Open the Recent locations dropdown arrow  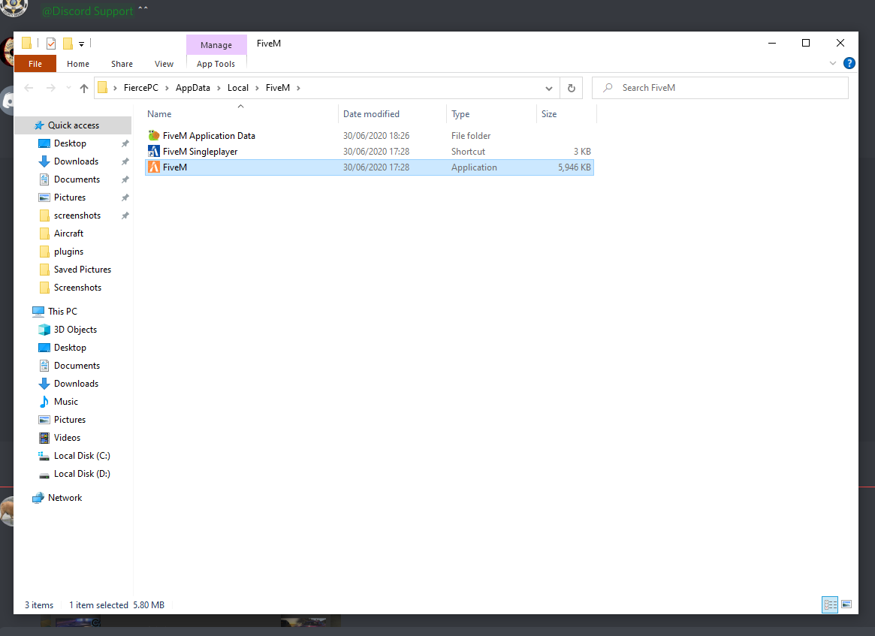click(x=68, y=88)
